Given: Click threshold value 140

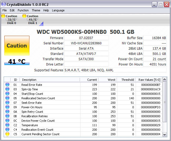Looking at the screenshot, I should pos(131,98).
